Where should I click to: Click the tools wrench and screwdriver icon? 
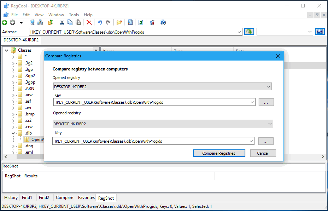tap(152, 22)
